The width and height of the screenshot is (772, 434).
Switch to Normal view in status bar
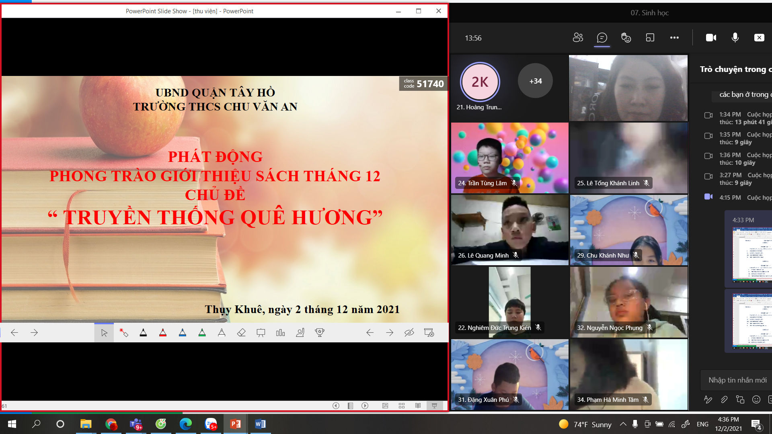coord(385,406)
